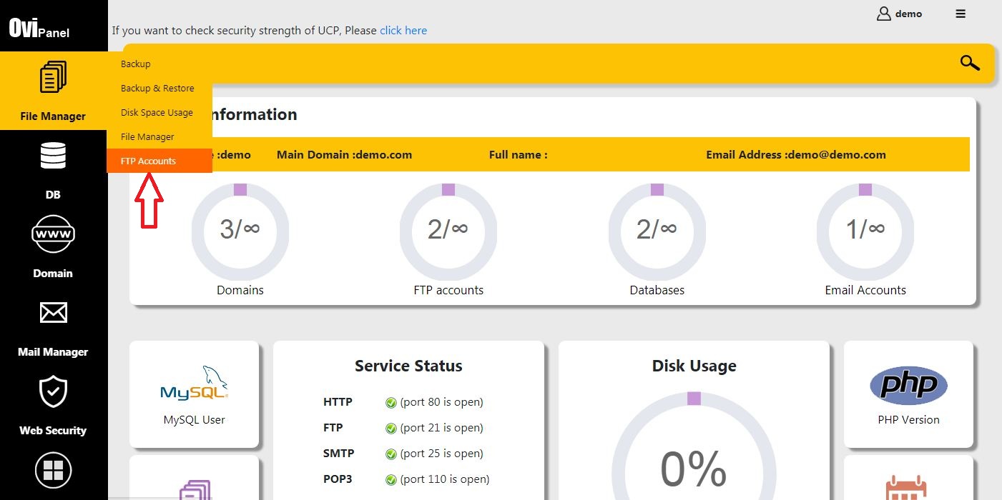1002x500 pixels.
Task: Click the 'FTP accounts' label under ring
Action: 448,290
